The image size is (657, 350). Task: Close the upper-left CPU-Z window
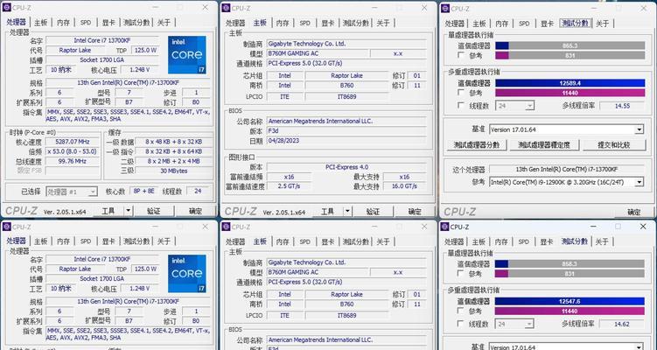pos(205,8)
